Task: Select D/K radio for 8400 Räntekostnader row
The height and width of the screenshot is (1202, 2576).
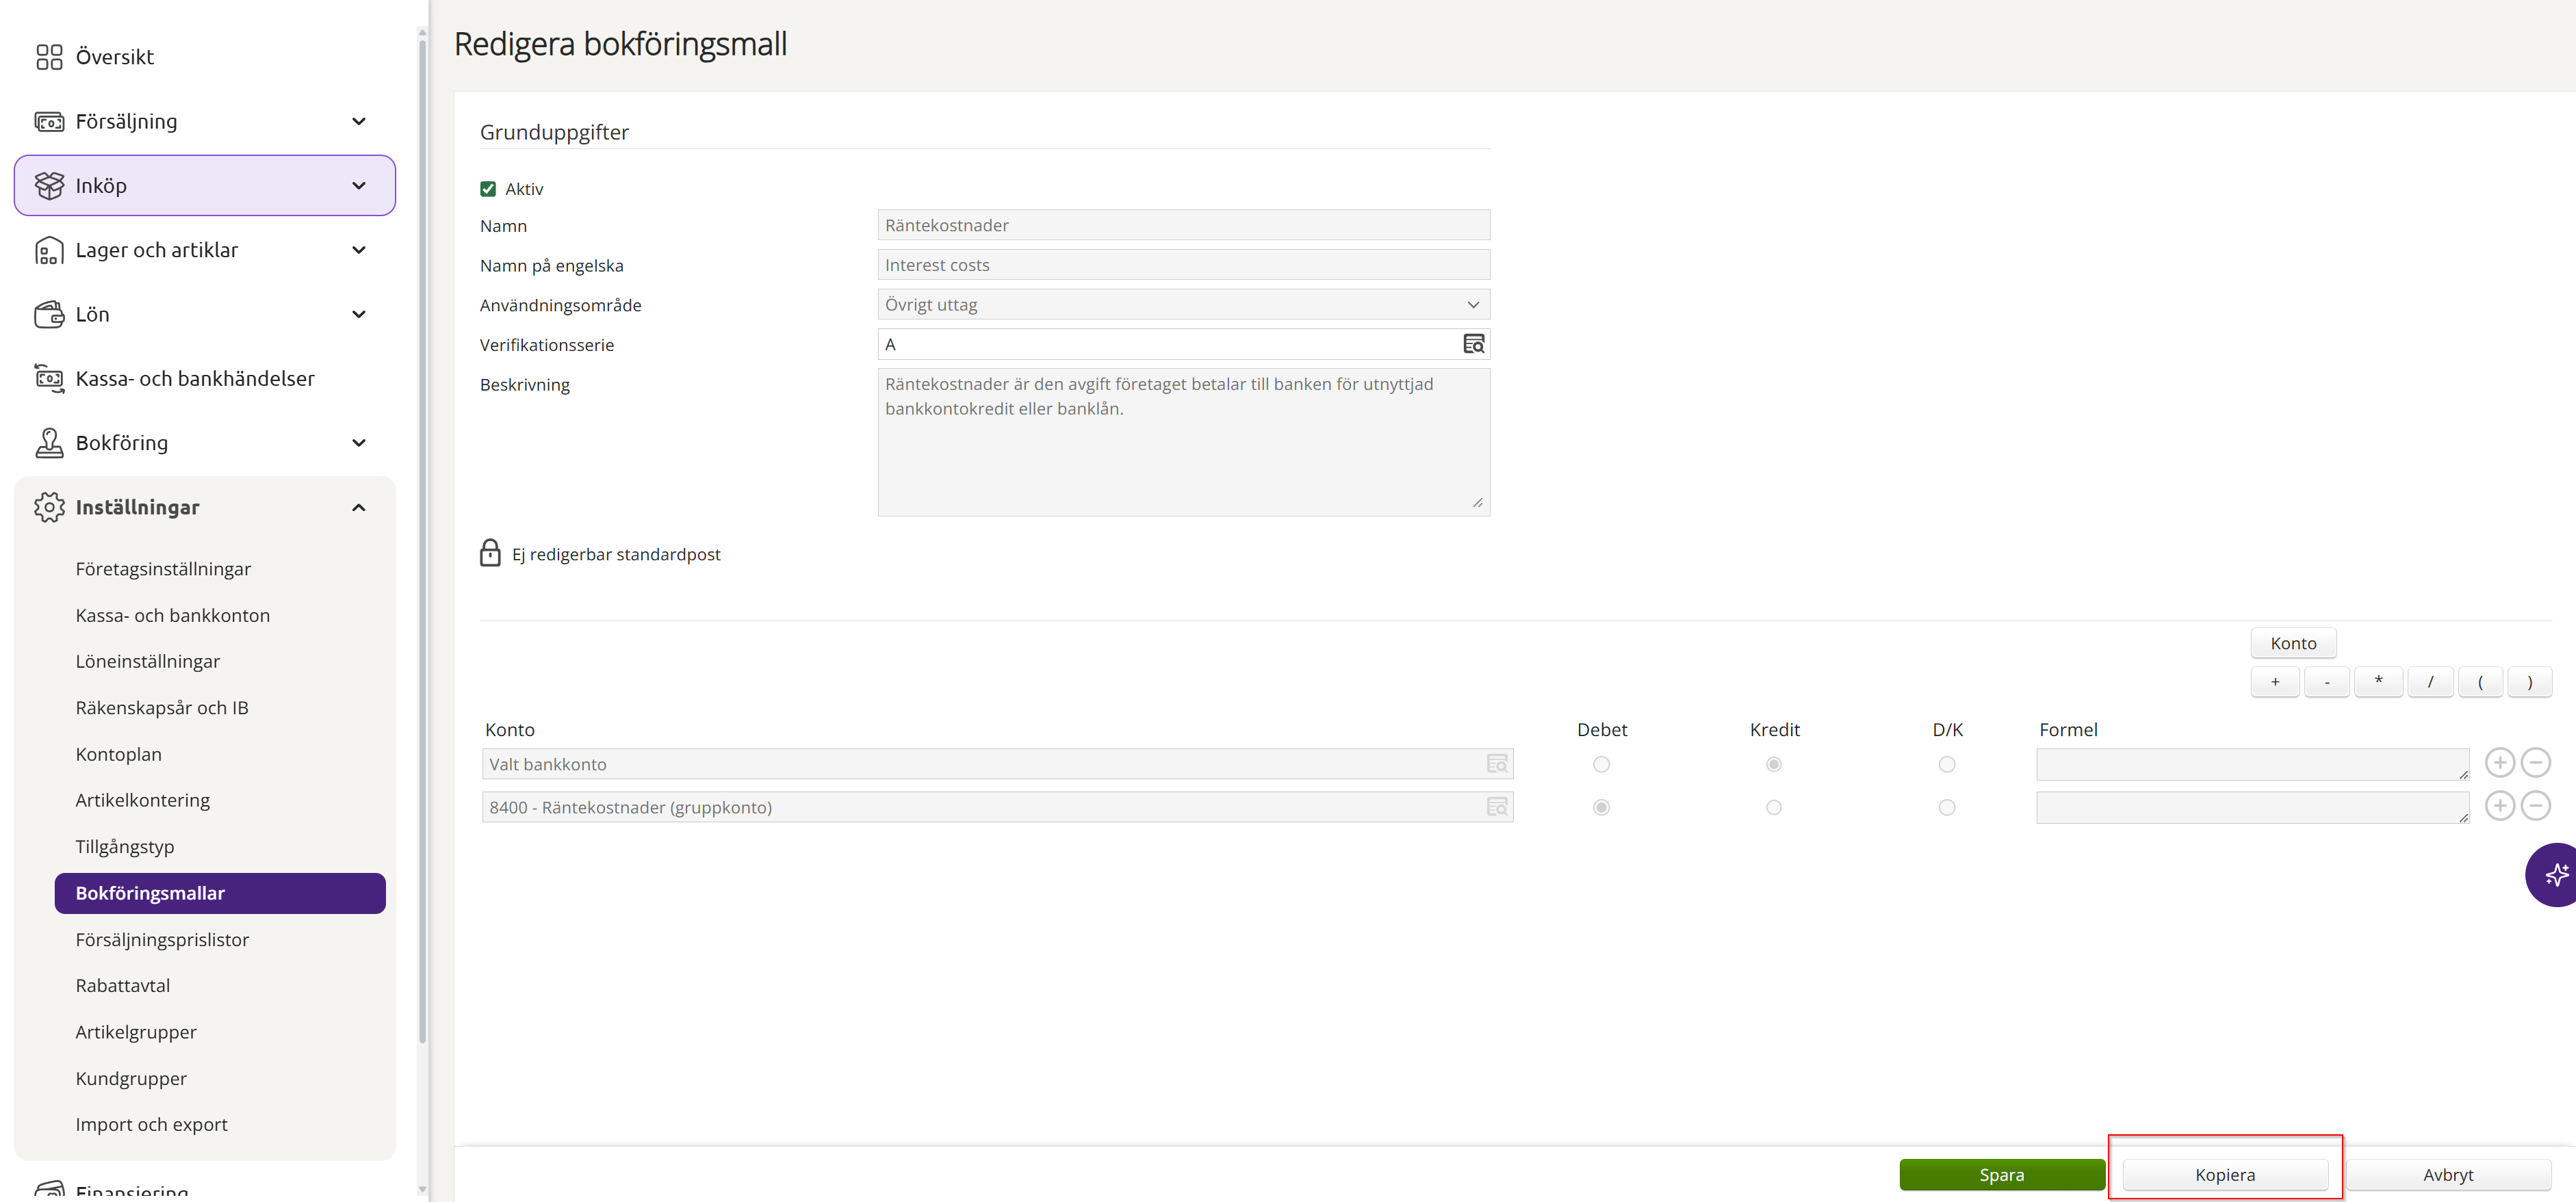Action: (1946, 807)
